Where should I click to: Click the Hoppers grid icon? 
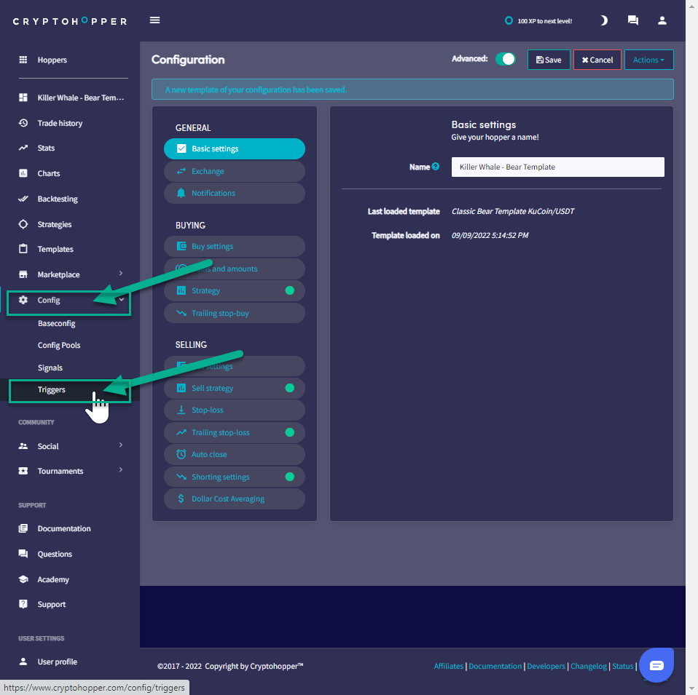tap(23, 60)
